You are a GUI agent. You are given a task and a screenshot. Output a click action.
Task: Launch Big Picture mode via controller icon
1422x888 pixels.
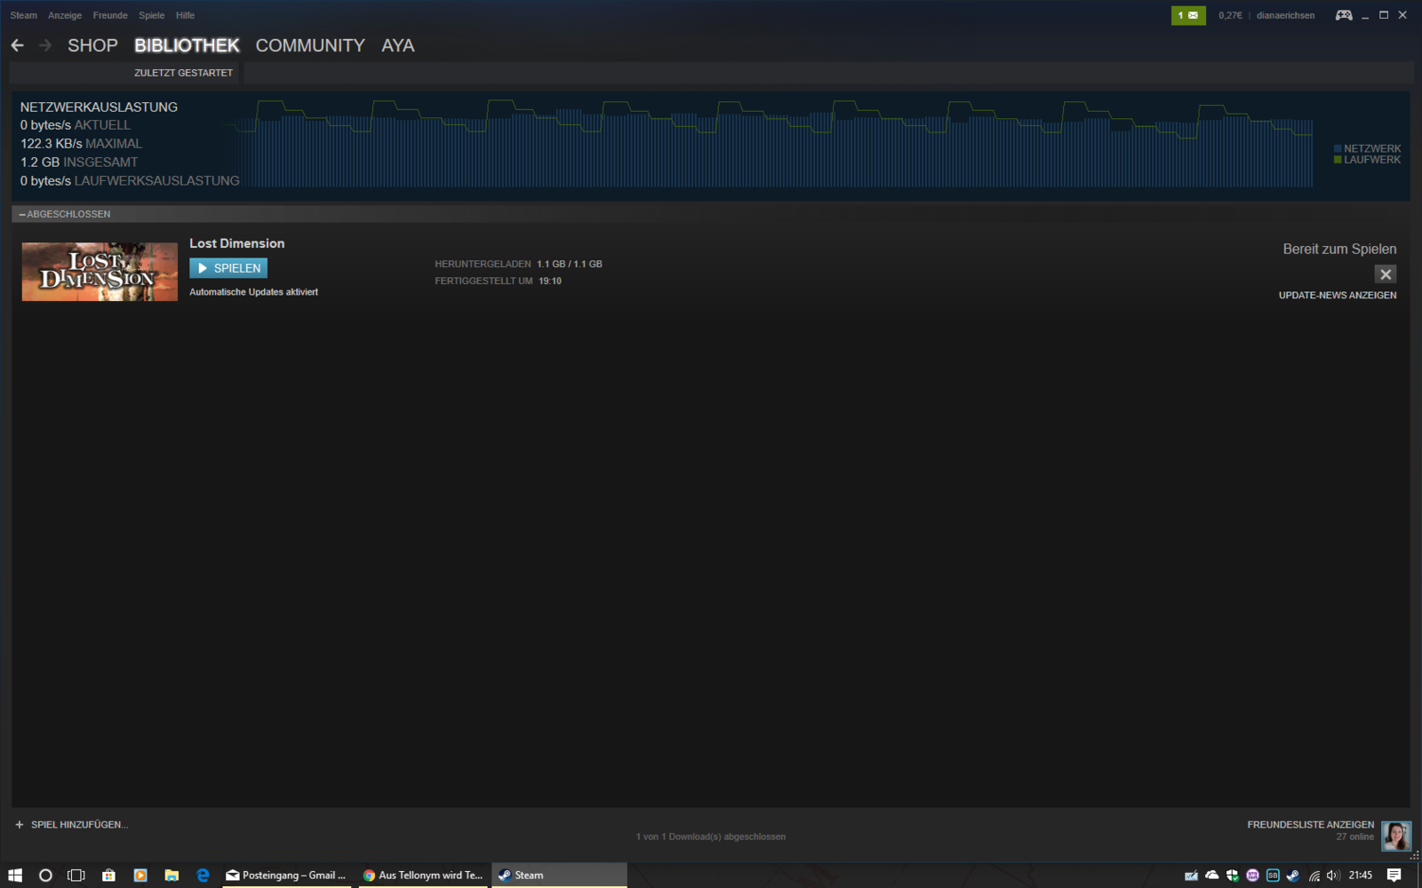[1344, 15]
